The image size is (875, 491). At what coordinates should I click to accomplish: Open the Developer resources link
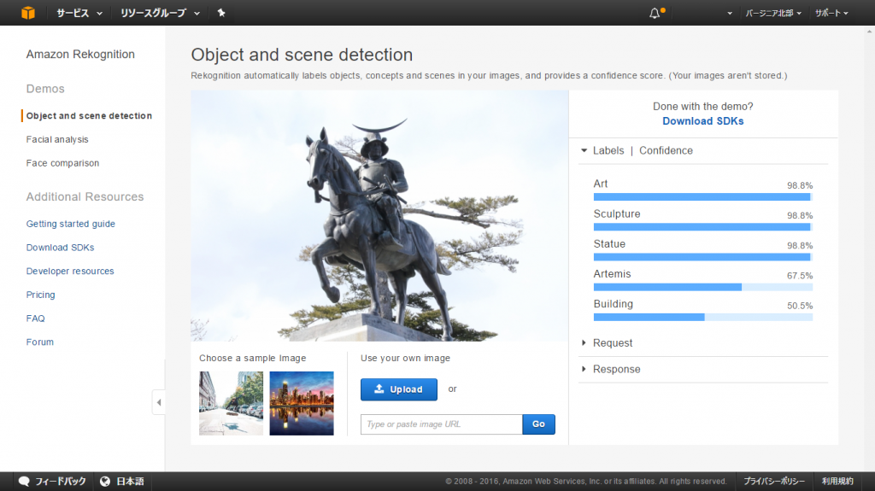coord(70,272)
